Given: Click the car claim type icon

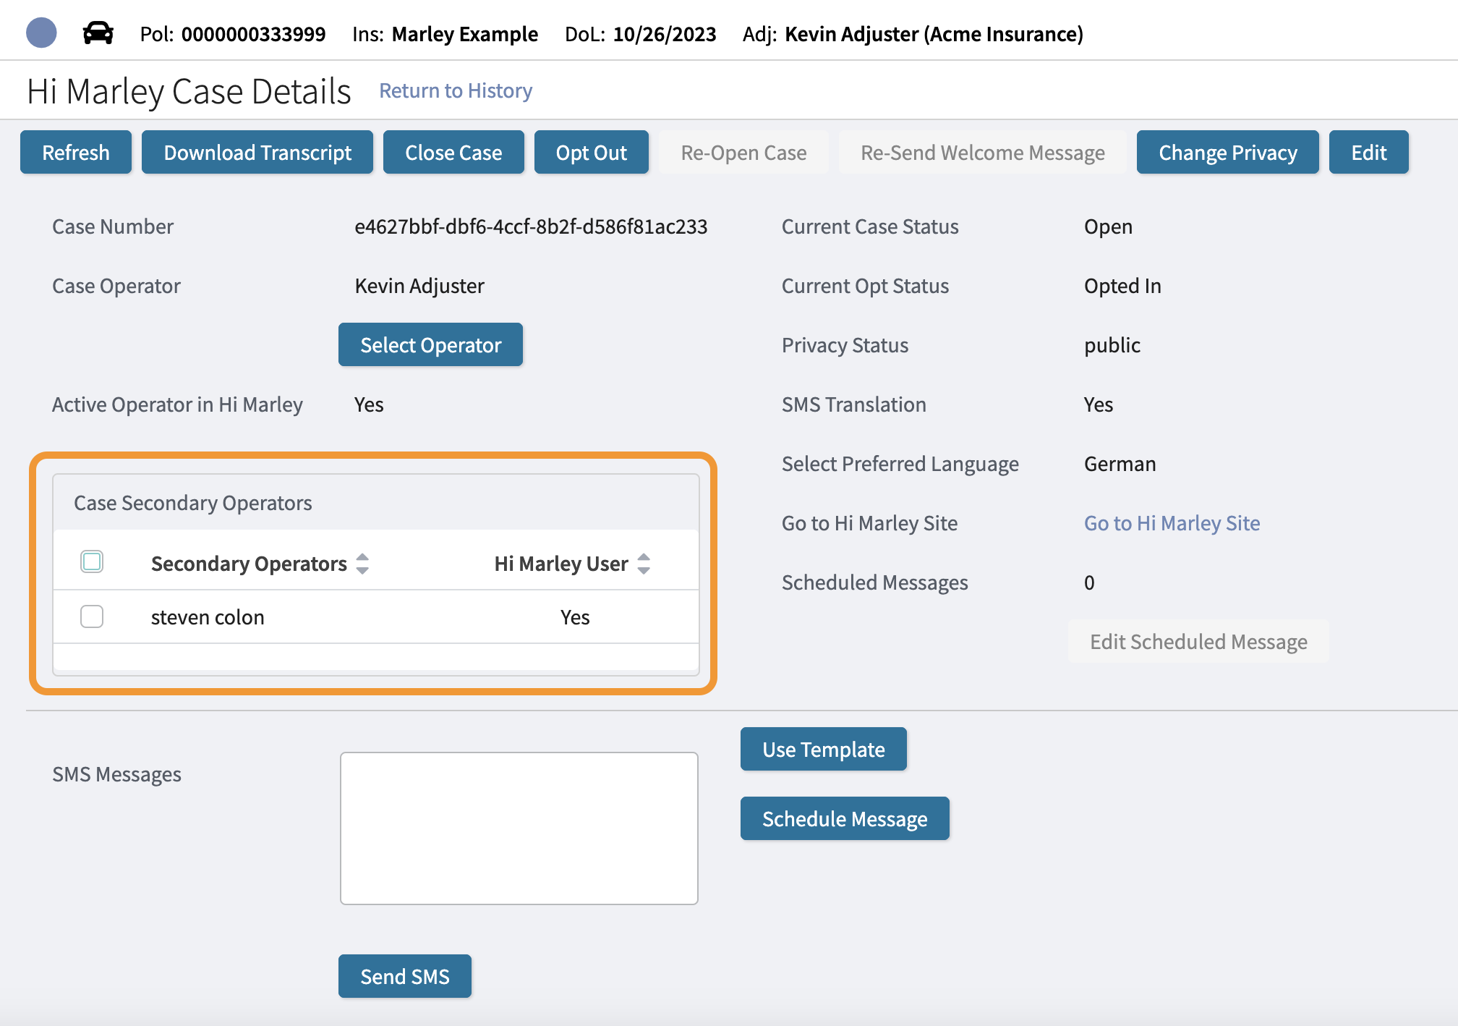Looking at the screenshot, I should (98, 33).
